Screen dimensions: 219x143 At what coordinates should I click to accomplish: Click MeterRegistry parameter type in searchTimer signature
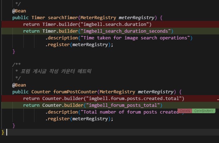tap(101, 17)
